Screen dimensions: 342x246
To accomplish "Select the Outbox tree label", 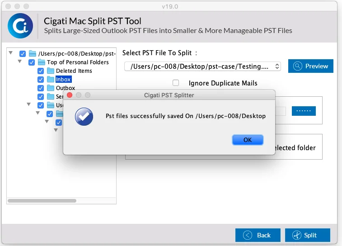I will pyautogui.click(x=66, y=88).
